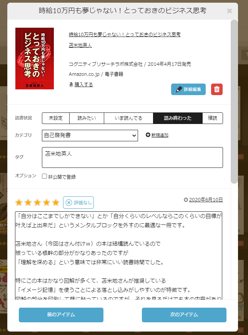Set reading status to 読みたい
This screenshot has width=248, height=335.
(x=87, y=118)
